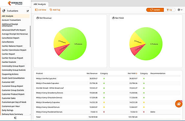
Task: Click the Up button
Action: pyautogui.click(x=169, y=10)
